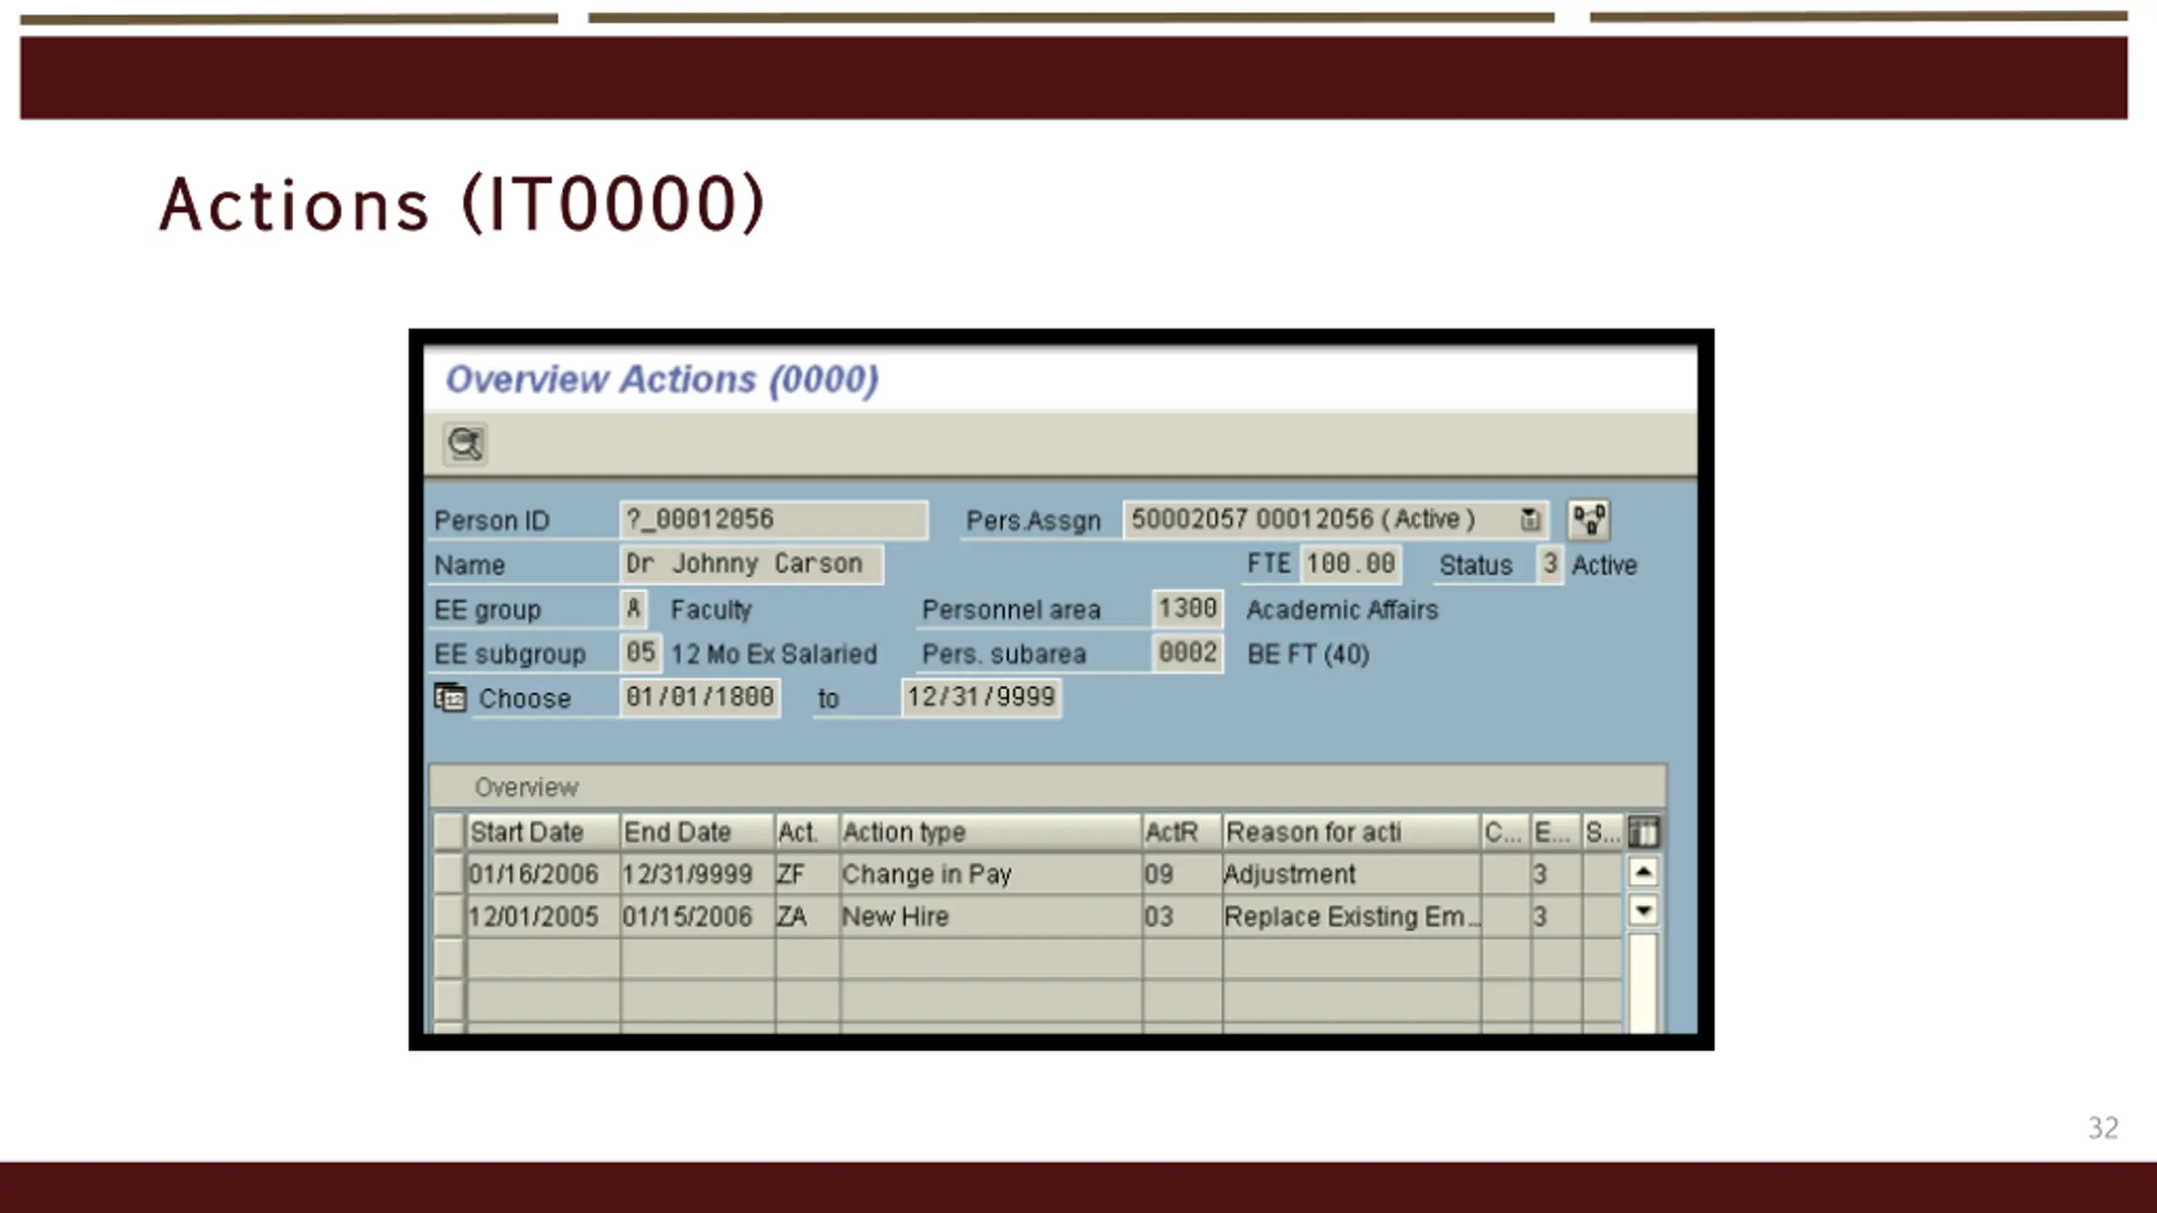Screen dimensions: 2157x1213
Task: Click the Change in Pay cell
Action: coord(991,874)
